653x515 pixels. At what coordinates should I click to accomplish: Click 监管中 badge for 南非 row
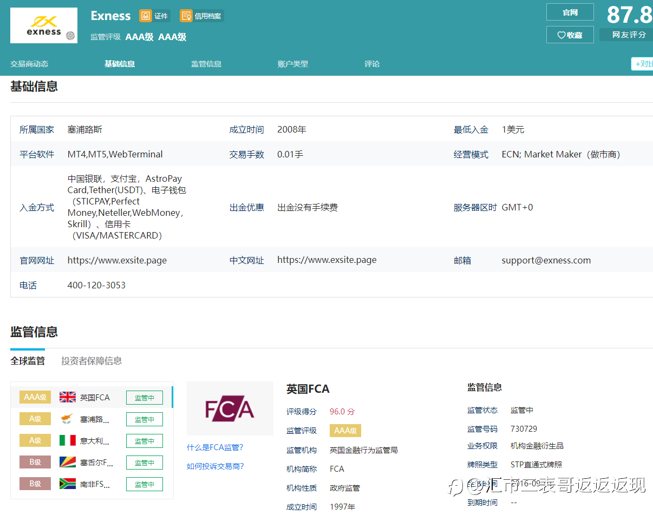(145, 484)
